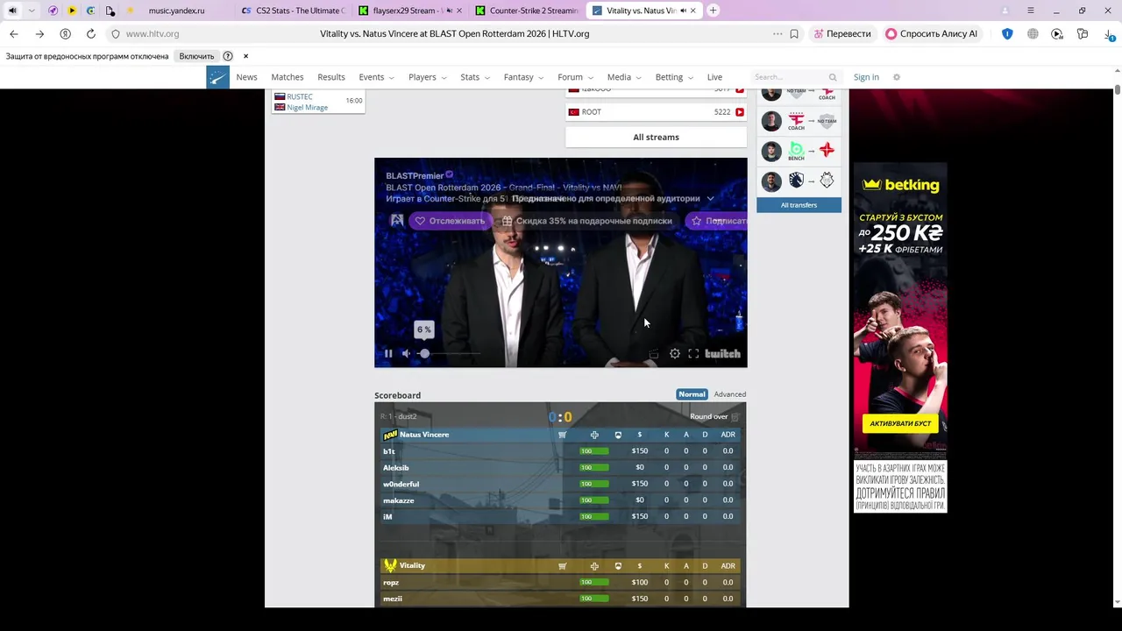Screen dimensions: 1122x631
Task: Click the HLTV logo icon
Action: (x=217, y=77)
